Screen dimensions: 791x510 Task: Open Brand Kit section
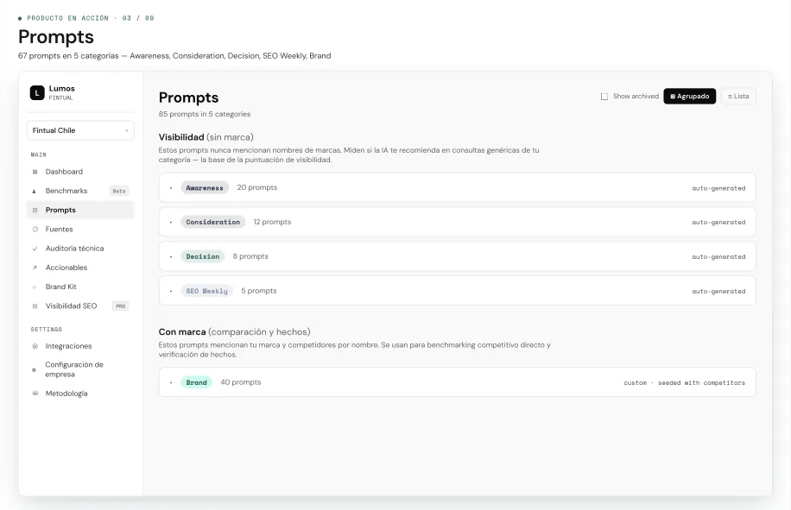point(80,286)
